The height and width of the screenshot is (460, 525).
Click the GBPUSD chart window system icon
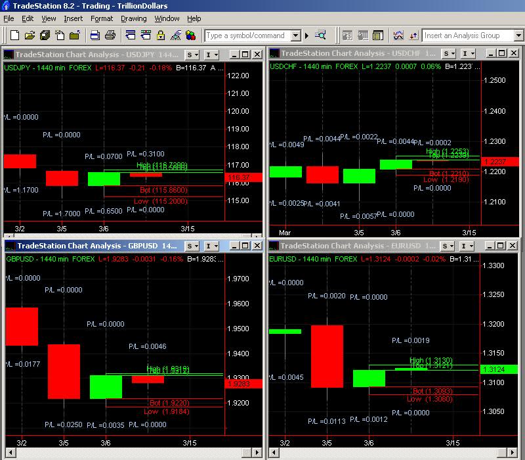[10, 246]
